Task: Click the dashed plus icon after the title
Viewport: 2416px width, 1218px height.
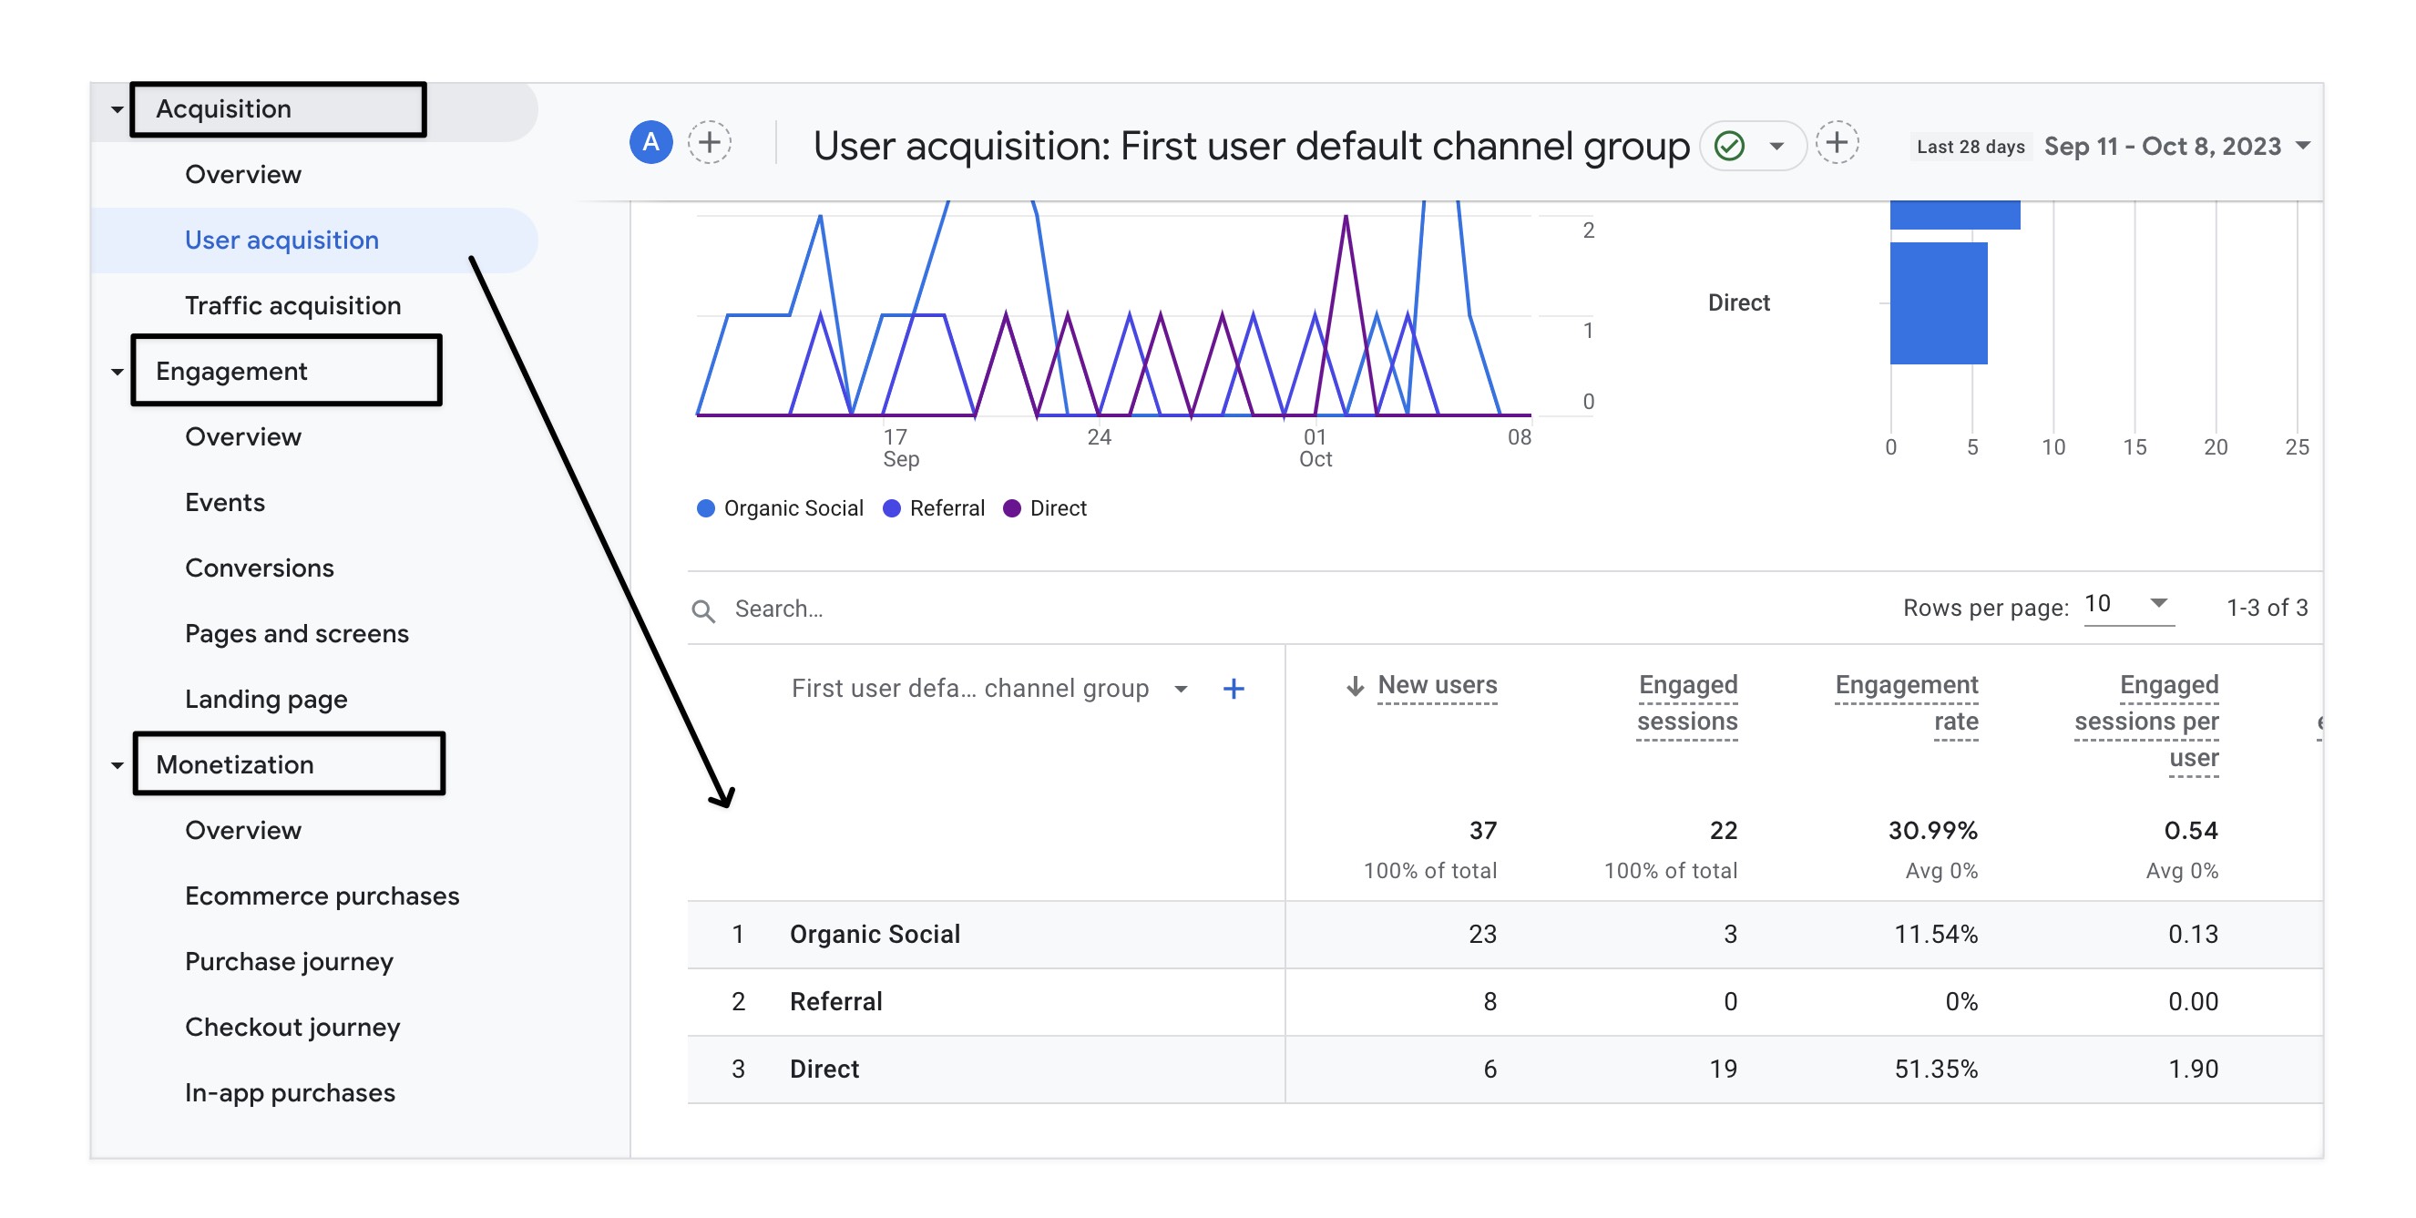Action: [1837, 142]
